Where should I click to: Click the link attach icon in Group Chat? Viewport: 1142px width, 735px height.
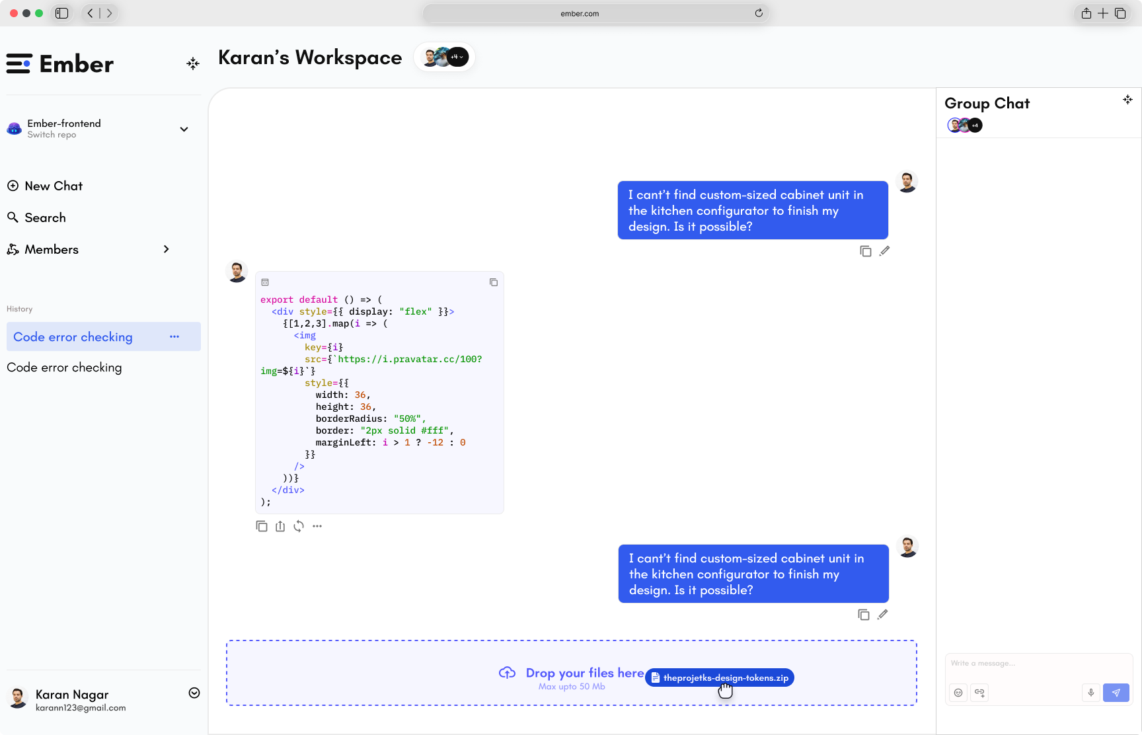point(979,693)
